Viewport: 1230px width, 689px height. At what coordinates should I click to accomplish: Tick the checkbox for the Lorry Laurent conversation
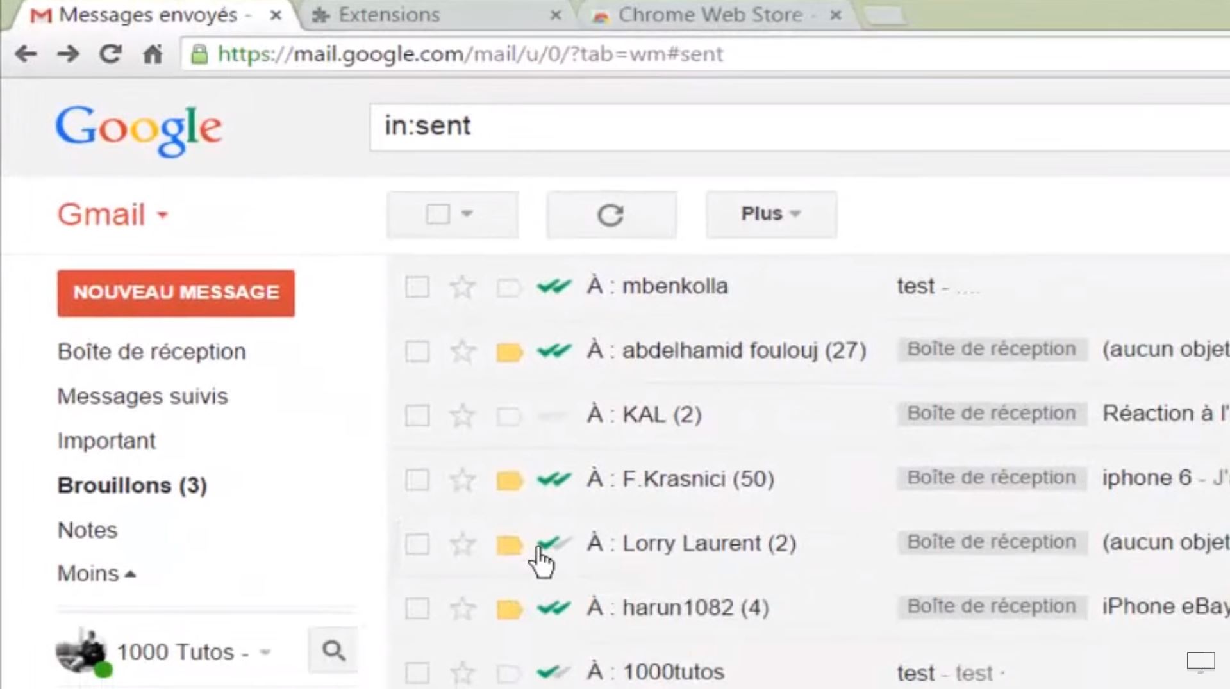tap(417, 544)
